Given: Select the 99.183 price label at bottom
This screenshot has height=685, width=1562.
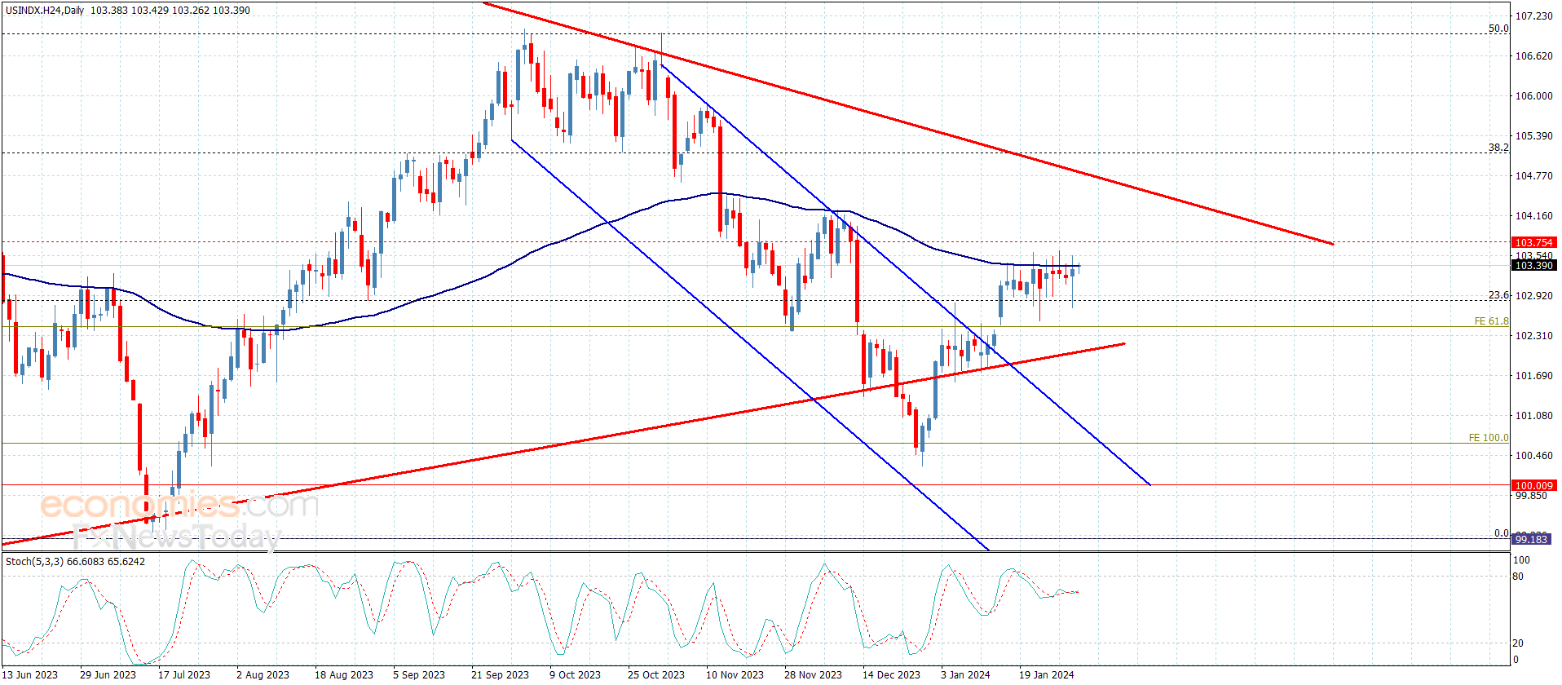Looking at the screenshot, I should tap(1531, 539).
